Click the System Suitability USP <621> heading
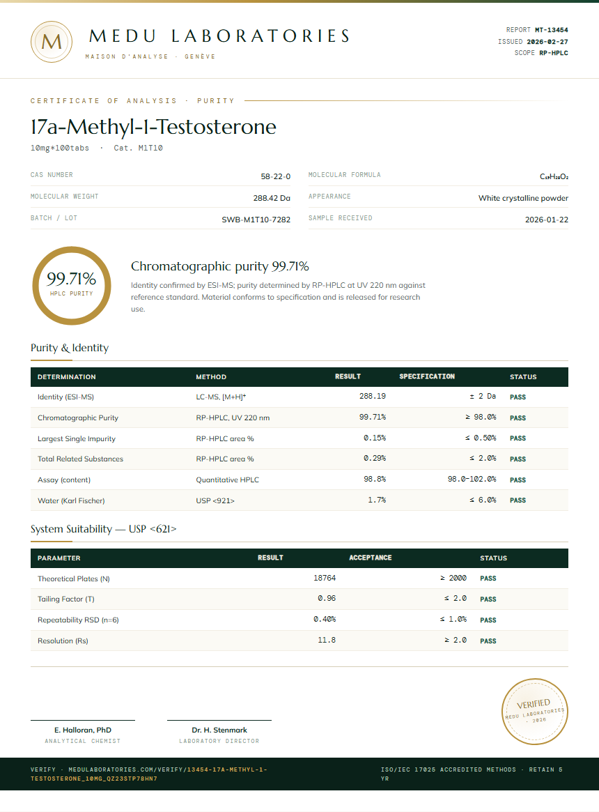 tap(104, 529)
